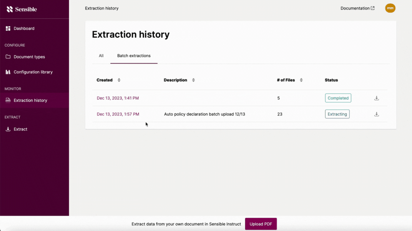Open the Dec 13, 2023, 1:57 PM extraction
Image resolution: width=412 pixels, height=231 pixels.
click(118, 114)
